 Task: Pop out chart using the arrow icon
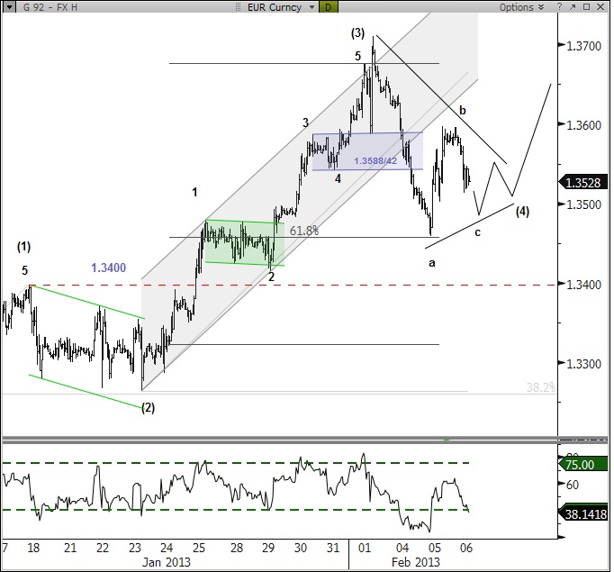[x=571, y=7]
